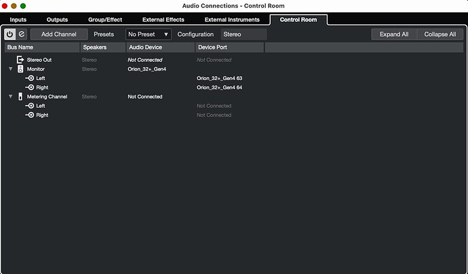
Task: Click the Monitor speaker icon
Action: 20,69
